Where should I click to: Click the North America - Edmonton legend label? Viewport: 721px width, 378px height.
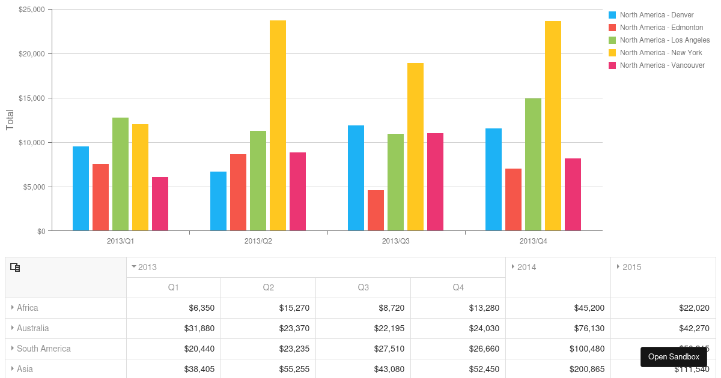click(662, 28)
